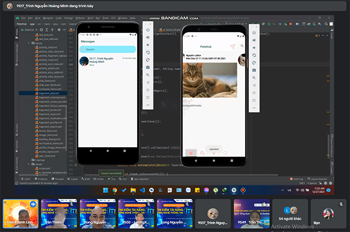Click the send icon in PetsHub header
Screen dimensions: 350x232
(231, 45)
